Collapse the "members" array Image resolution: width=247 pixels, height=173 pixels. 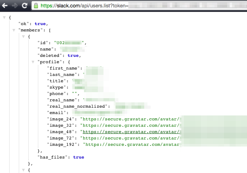[x=14, y=30]
